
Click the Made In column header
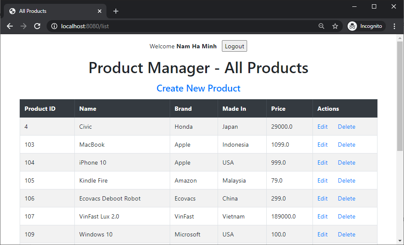pos(242,109)
